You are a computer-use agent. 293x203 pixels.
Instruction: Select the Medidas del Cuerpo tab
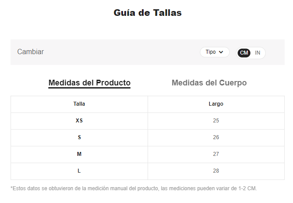click(209, 83)
